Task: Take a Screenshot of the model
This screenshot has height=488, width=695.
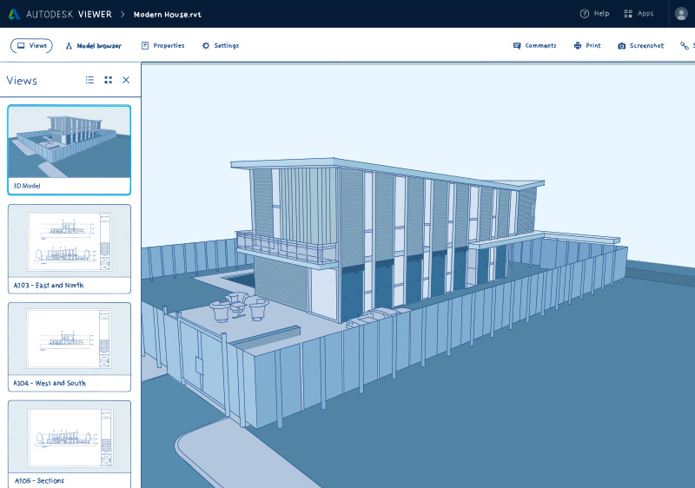Action: click(640, 45)
